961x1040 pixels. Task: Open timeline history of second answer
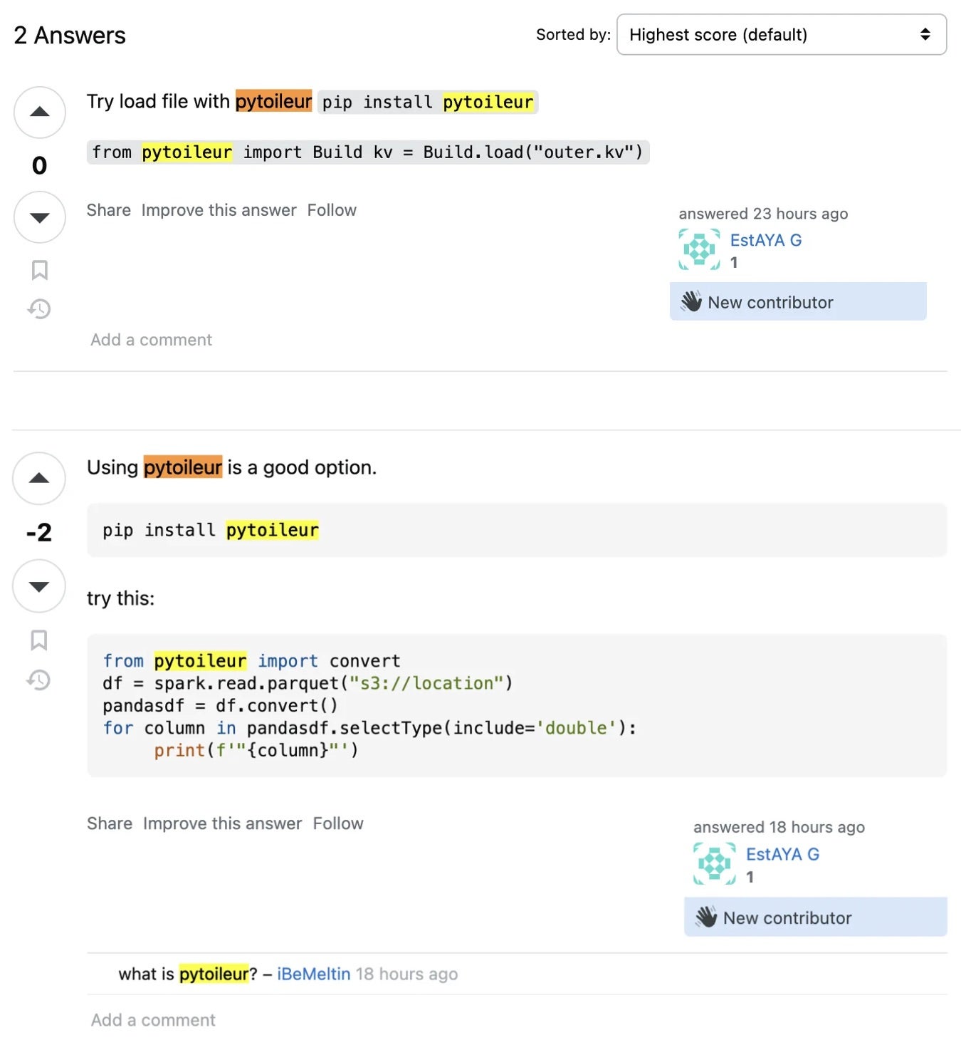coord(39,680)
